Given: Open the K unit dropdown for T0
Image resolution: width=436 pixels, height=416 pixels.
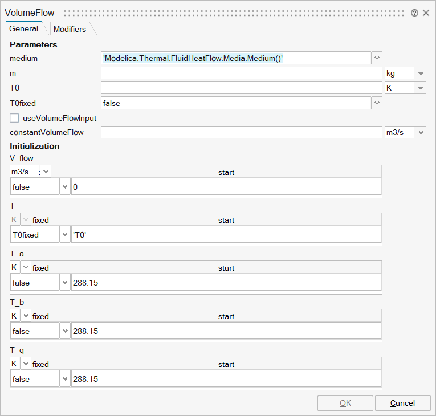Looking at the screenshot, I should click(421, 88).
